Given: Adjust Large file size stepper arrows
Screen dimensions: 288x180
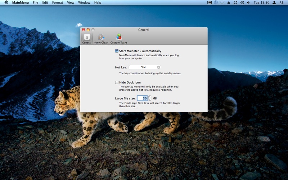Looking at the screenshot, I should point(150,98).
